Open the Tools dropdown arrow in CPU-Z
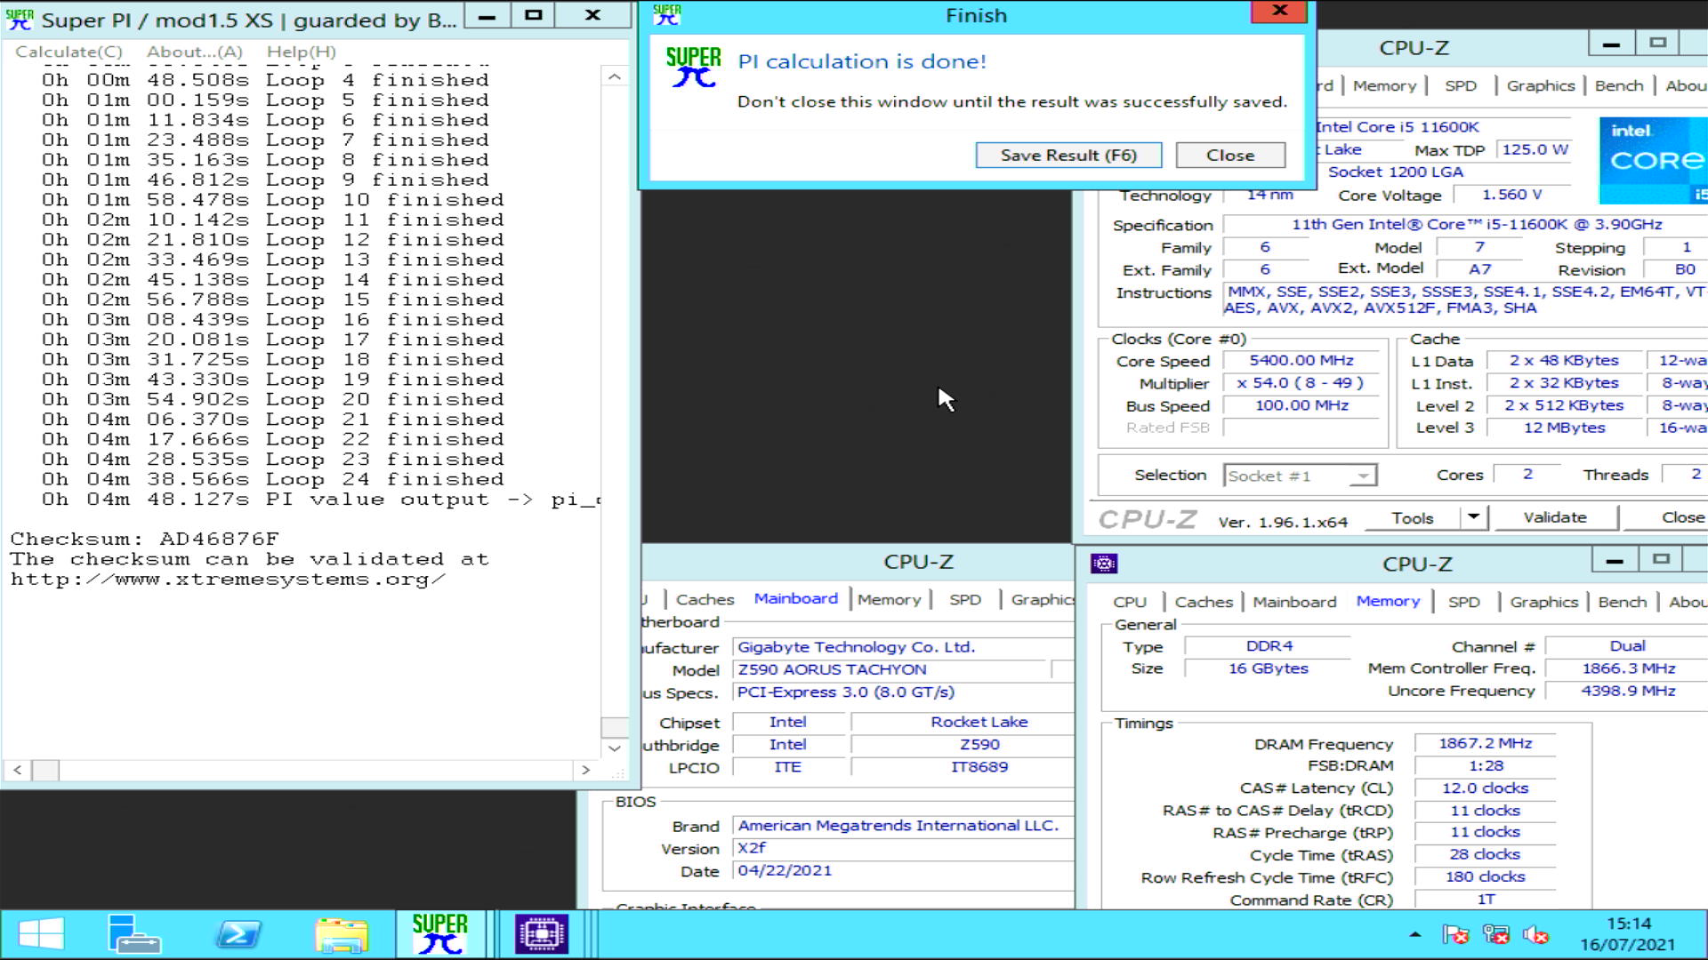This screenshot has height=960, width=1708. point(1474,517)
